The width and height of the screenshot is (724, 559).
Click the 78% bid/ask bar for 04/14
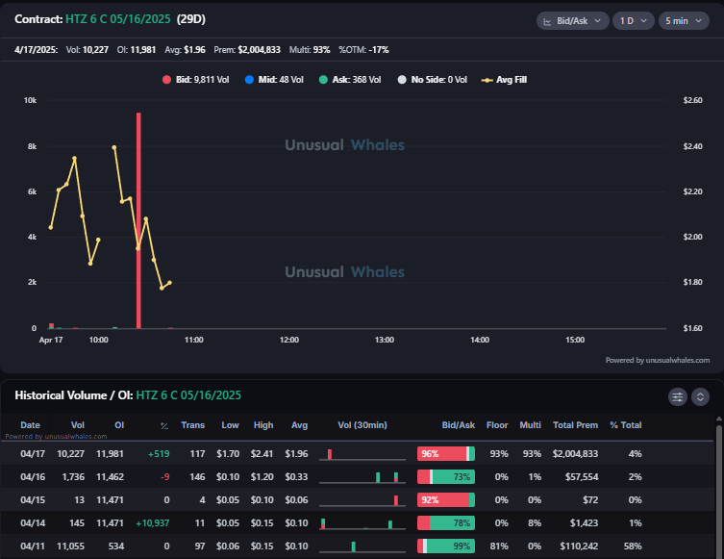[446, 523]
